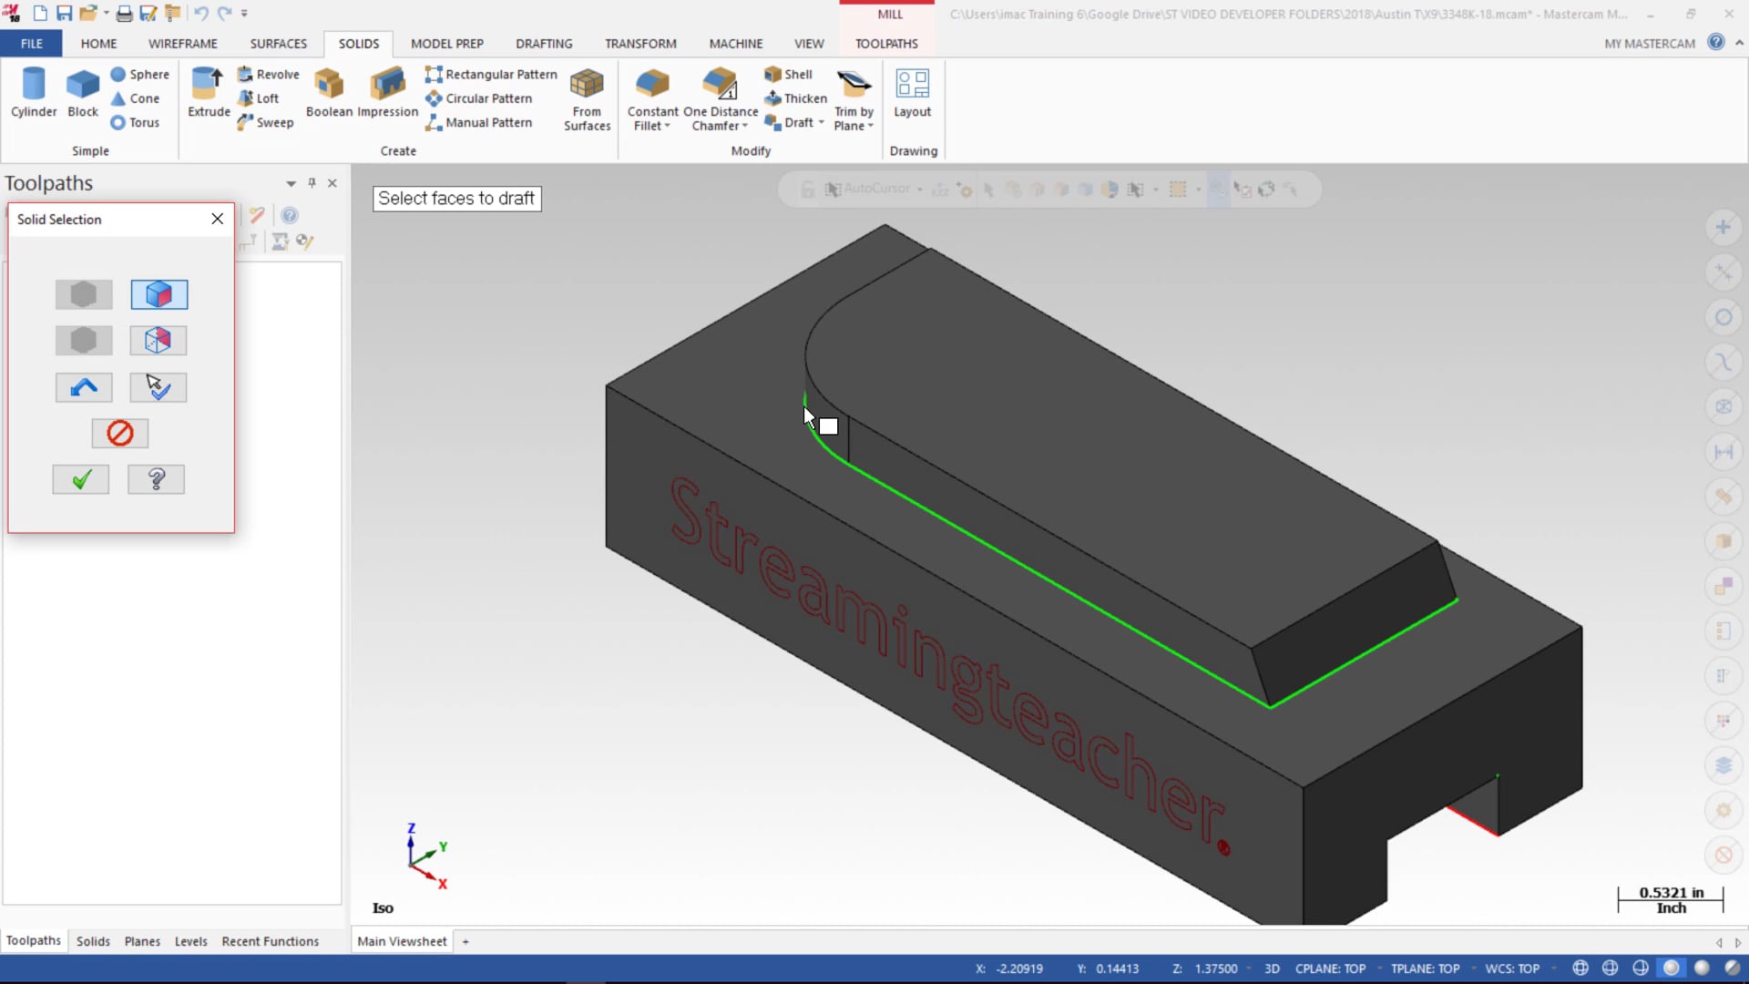The width and height of the screenshot is (1749, 984).
Task: Choose the Loft solid tool
Action: pyautogui.click(x=259, y=98)
